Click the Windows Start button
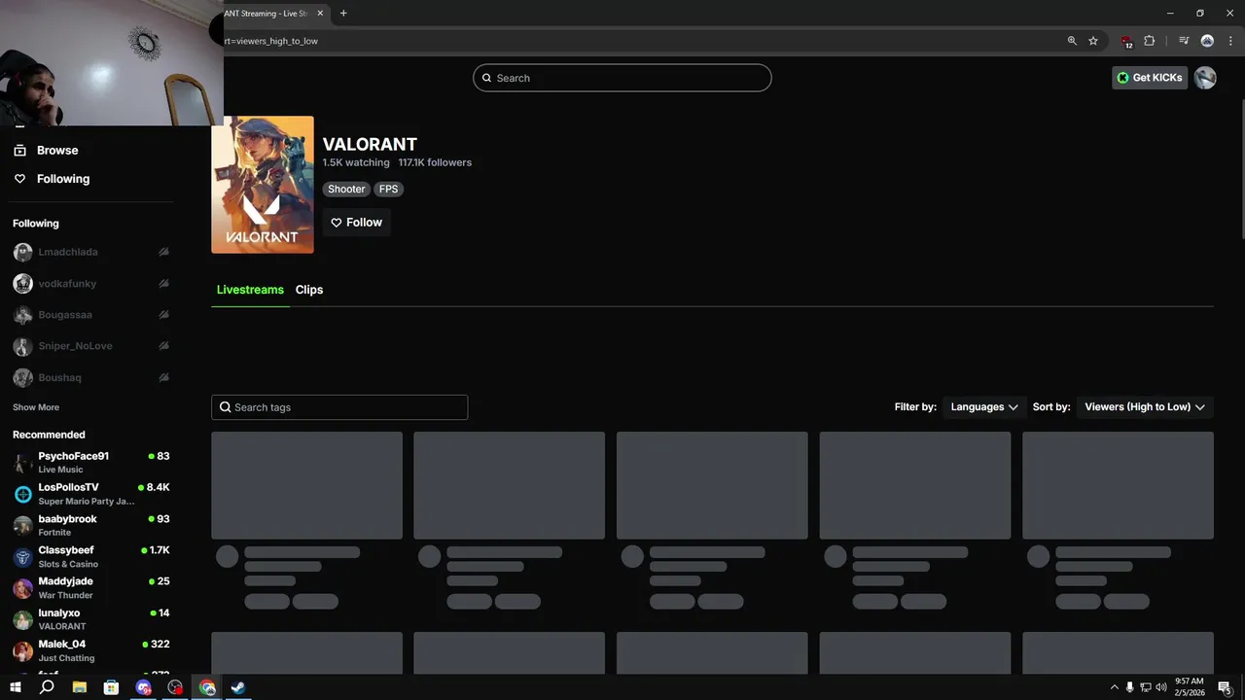The width and height of the screenshot is (1245, 700). [x=16, y=687]
